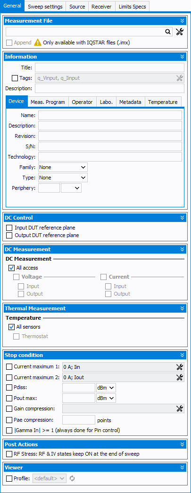Open Current maximum 2 settings tools icon

point(180,377)
